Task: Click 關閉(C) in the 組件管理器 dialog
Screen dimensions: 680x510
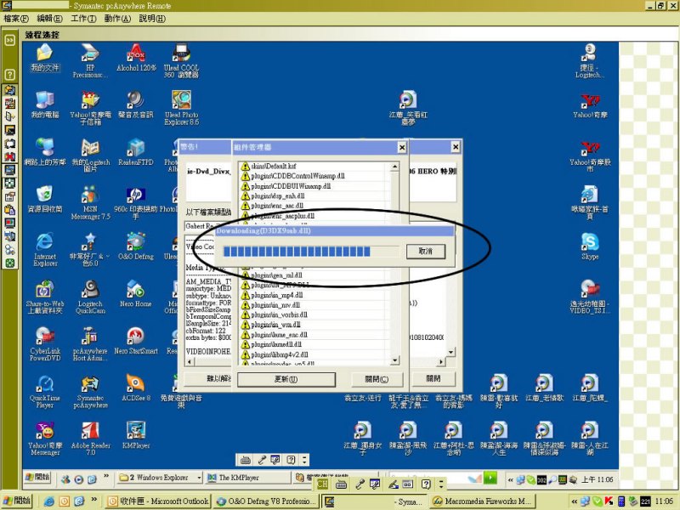Action: (377, 379)
